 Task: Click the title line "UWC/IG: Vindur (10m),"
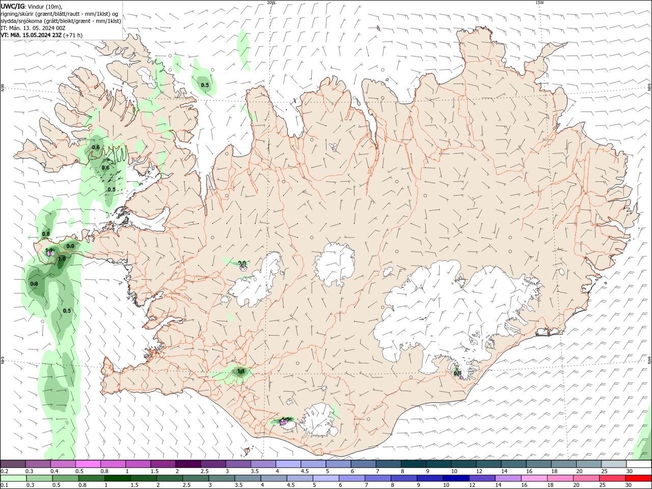pos(31,6)
